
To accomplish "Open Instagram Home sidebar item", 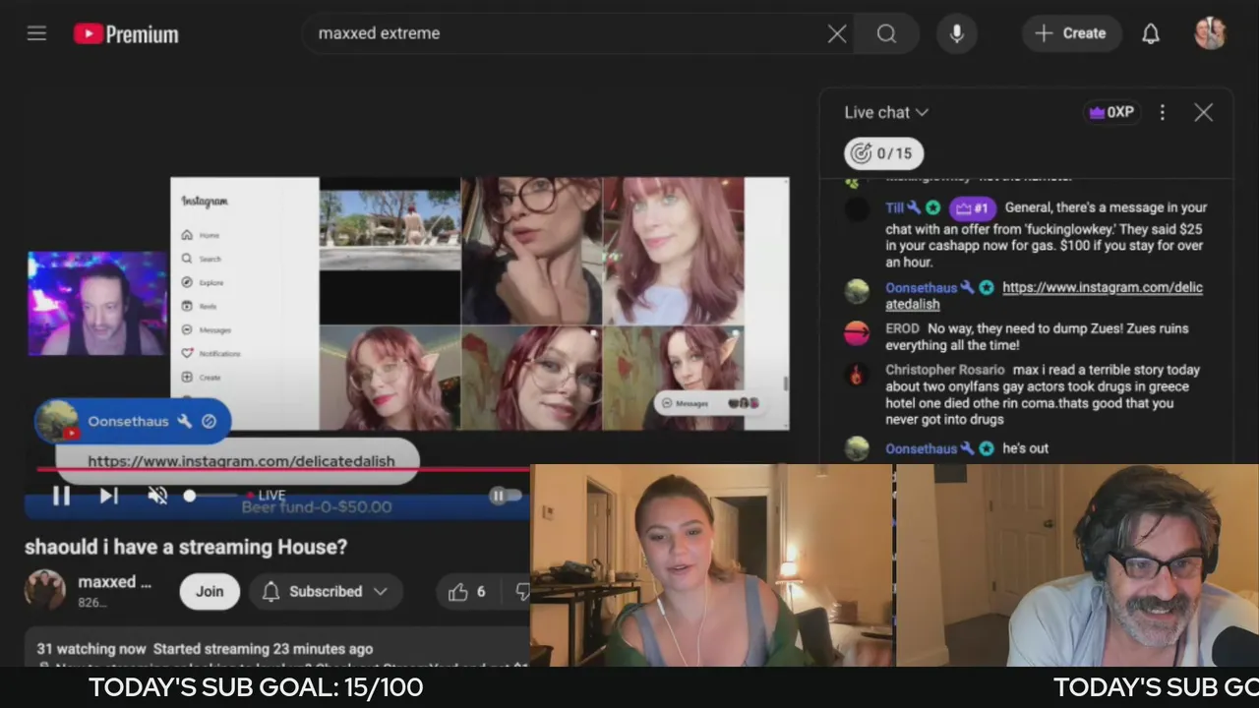I will 201,235.
